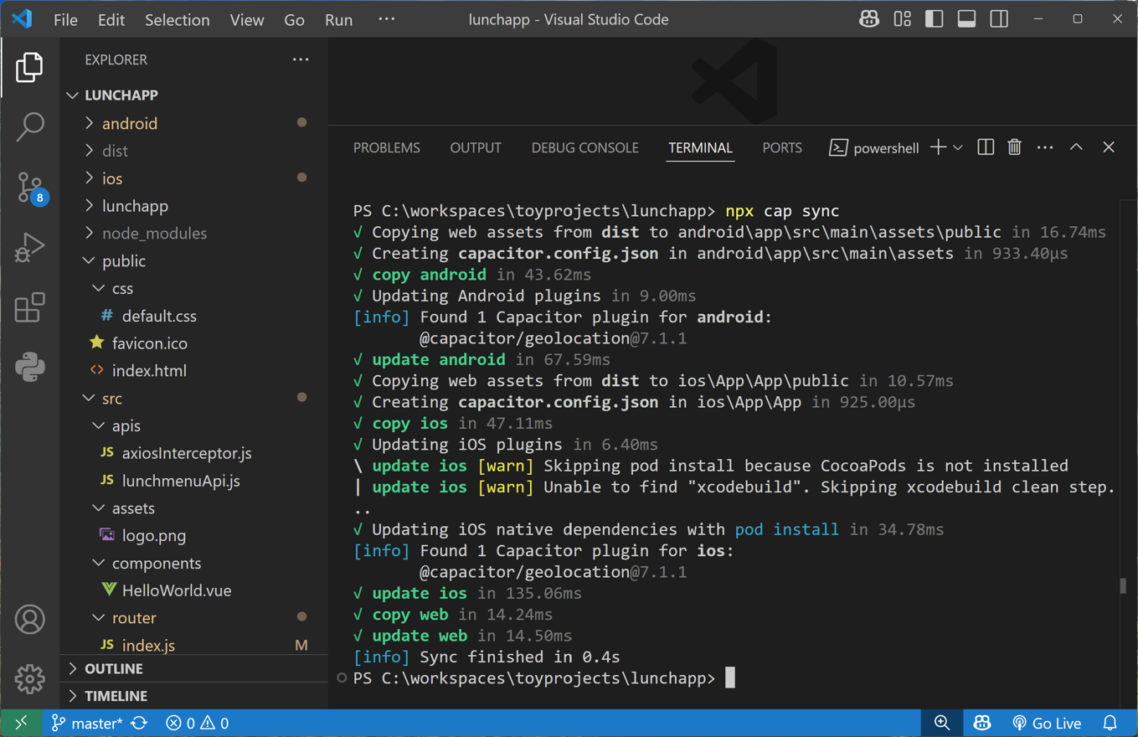Open HelloWorld.vue file

pyautogui.click(x=194, y=590)
